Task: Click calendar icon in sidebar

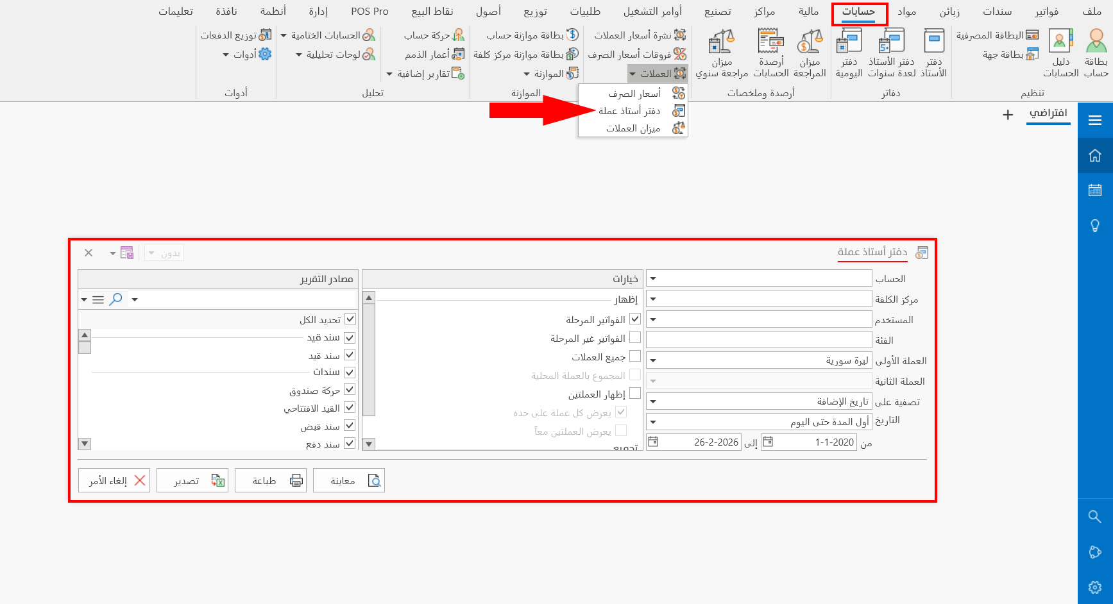Action: pyautogui.click(x=1095, y=190)
